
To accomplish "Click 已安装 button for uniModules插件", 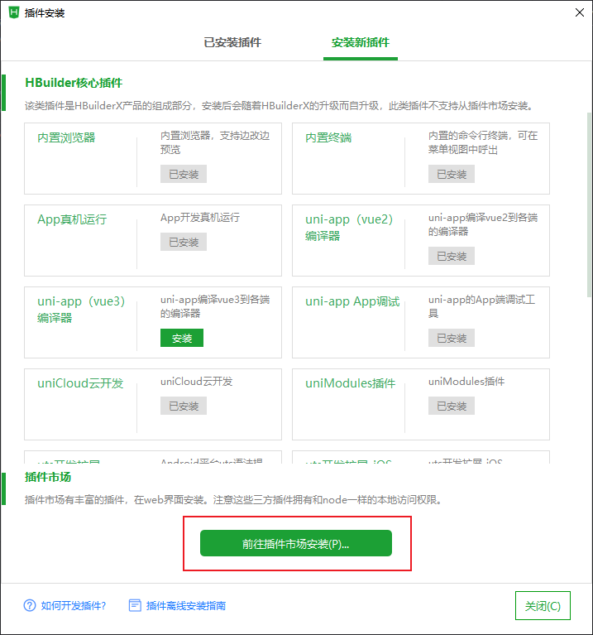I will coord(451,406).
